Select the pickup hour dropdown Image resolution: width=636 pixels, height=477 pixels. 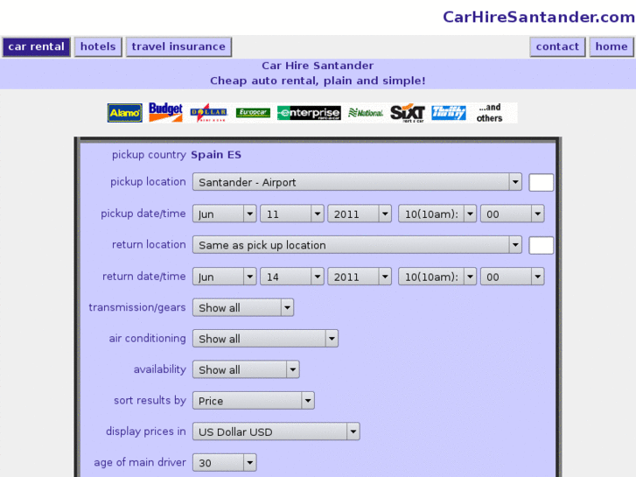(437, 214)
